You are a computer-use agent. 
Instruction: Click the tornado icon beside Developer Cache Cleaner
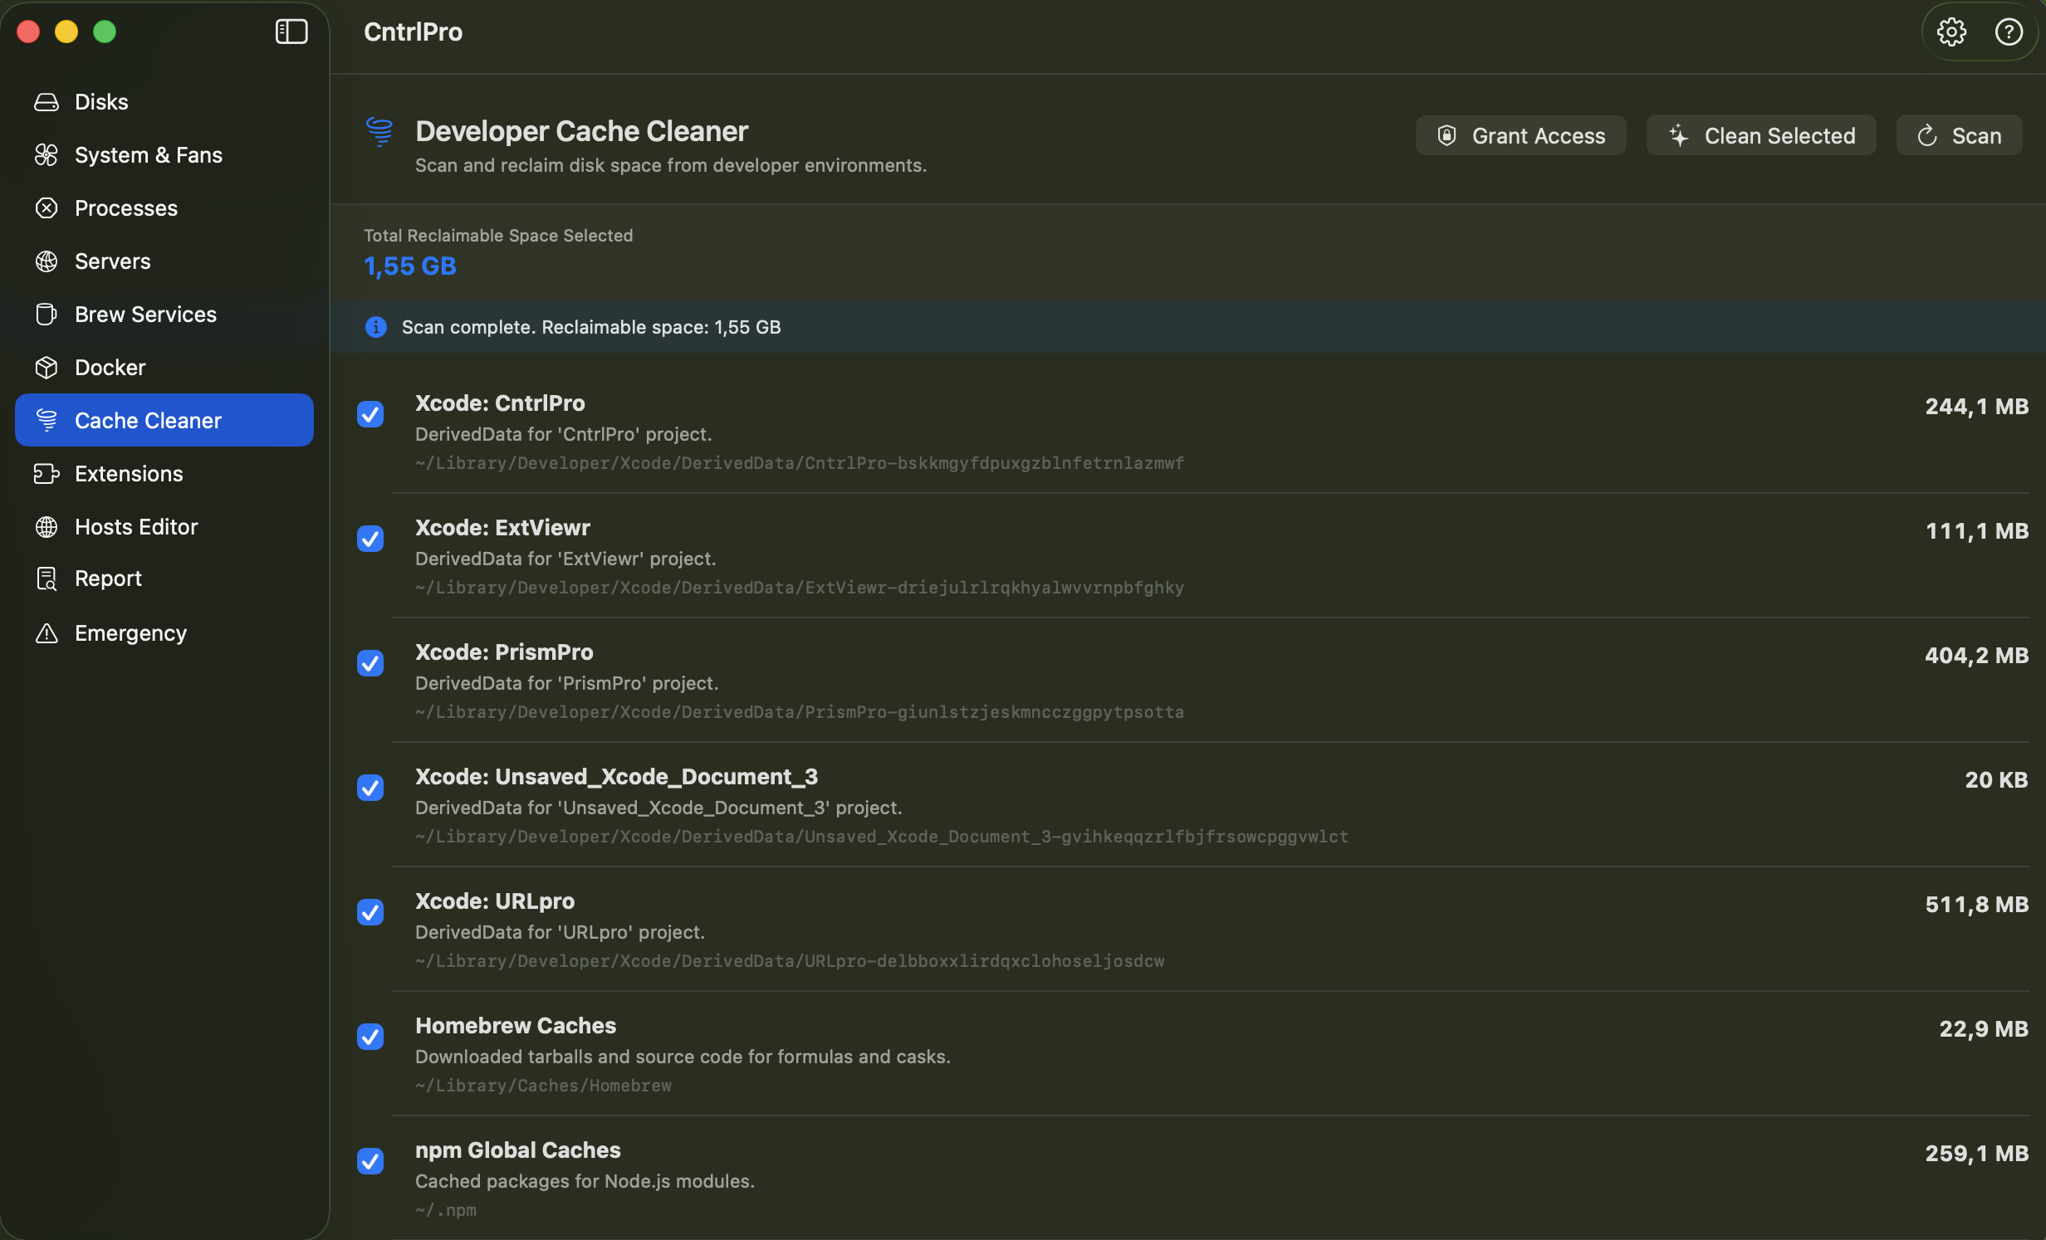tap(379, 131)
